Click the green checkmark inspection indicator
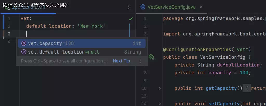This screenshot has width=266, height=106. pyautogui.click(x=131, y=19)
